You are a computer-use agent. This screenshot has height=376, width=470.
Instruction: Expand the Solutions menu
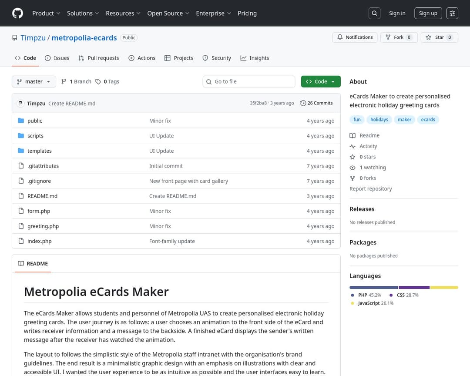[83, 13]
